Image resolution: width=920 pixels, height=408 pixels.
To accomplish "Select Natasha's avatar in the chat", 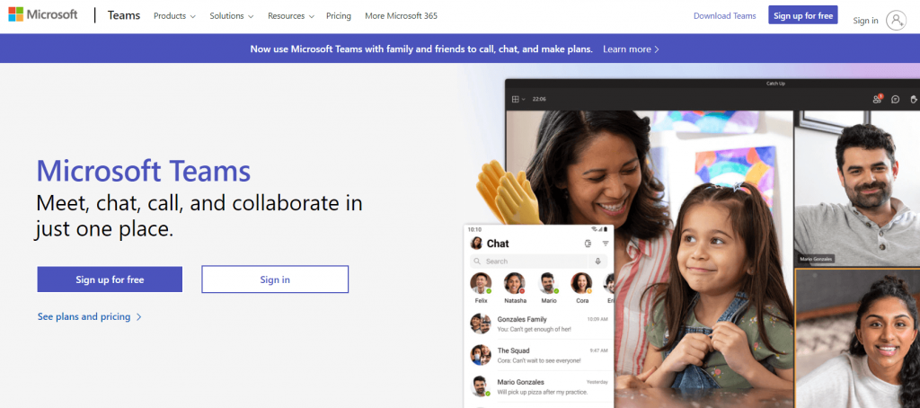I will pyautogui.click(x=515, y=283).
